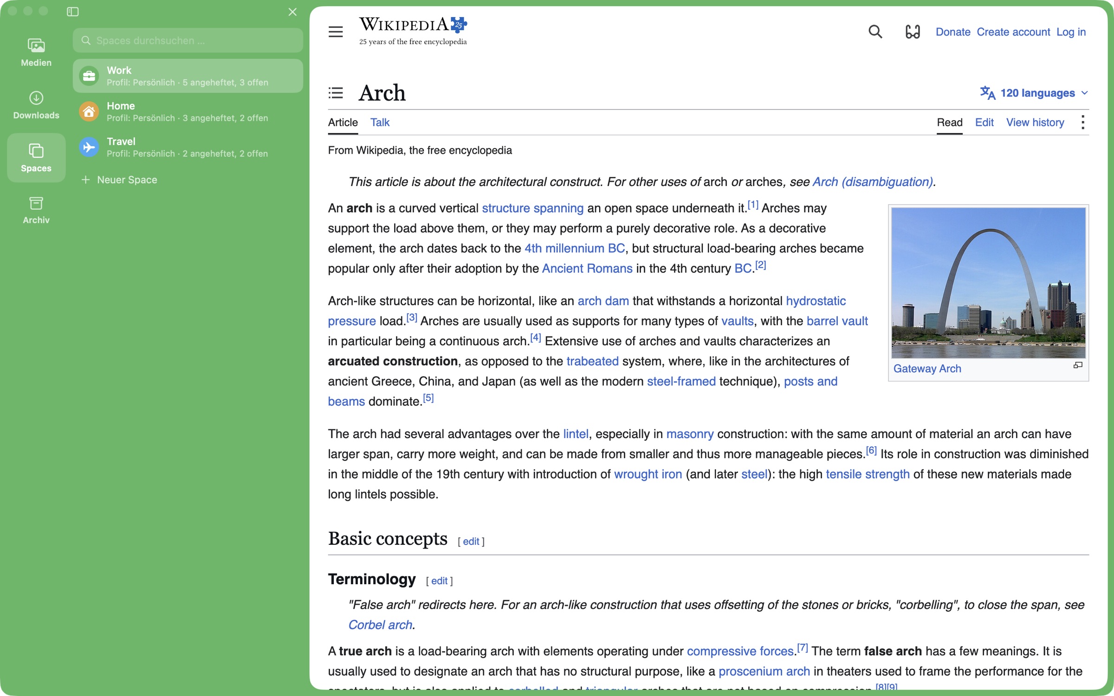This screenshot has width=1114, height=696.
Task: Select the Home space row
Action: (x=188, y=111)
